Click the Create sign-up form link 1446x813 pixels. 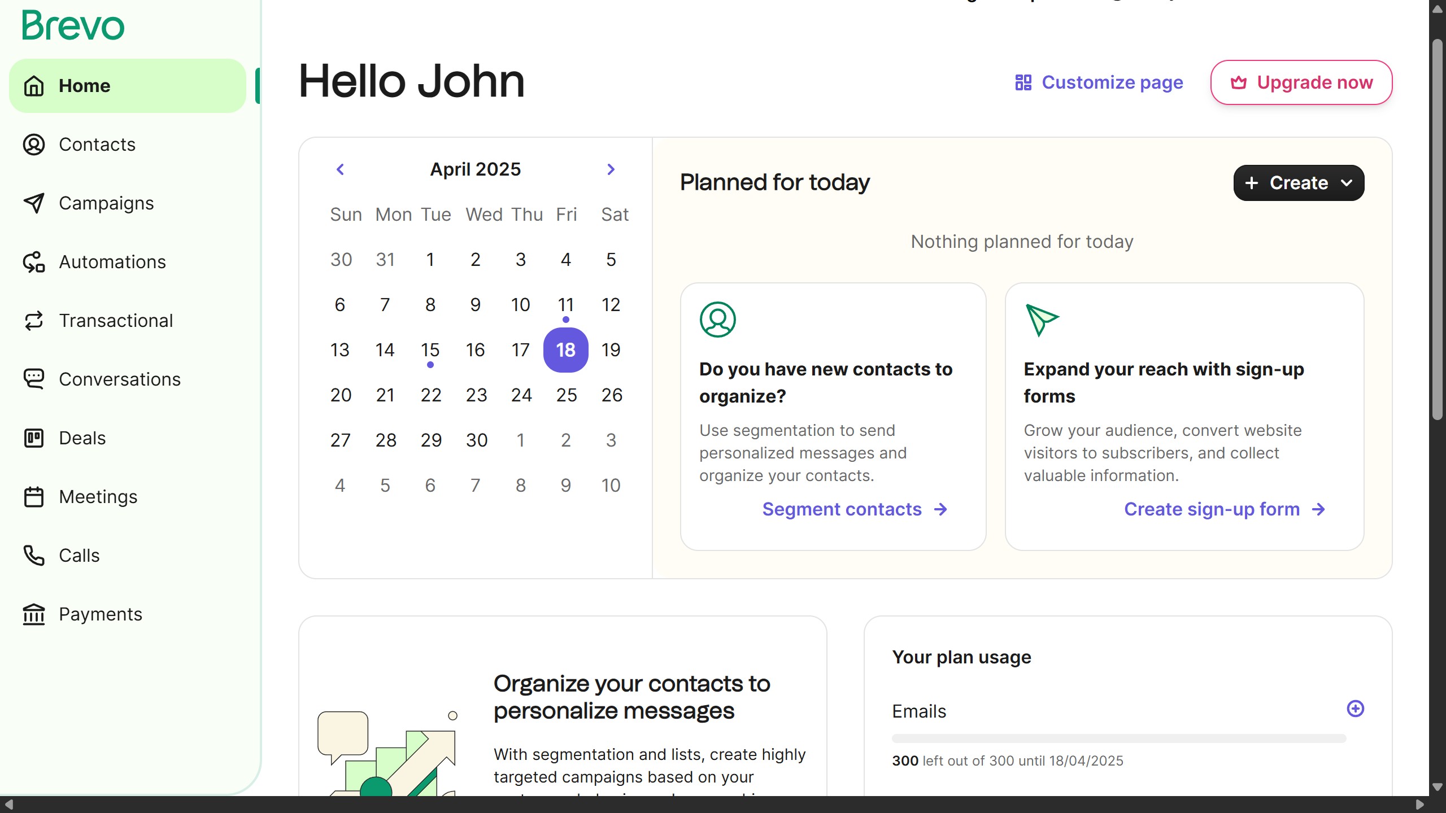(x=1225, y=509)
